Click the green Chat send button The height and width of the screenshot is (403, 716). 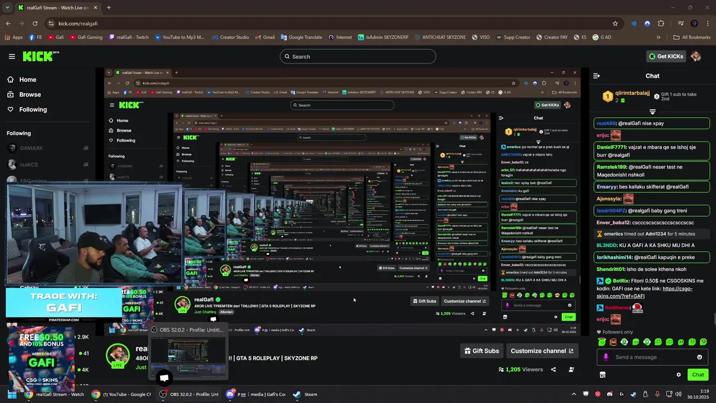(698, 374)
